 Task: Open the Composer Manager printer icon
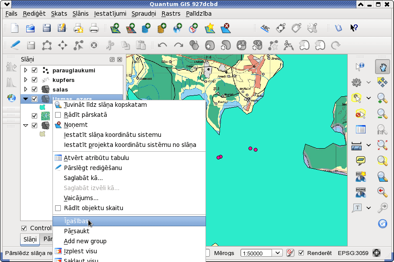coord(94,28)
